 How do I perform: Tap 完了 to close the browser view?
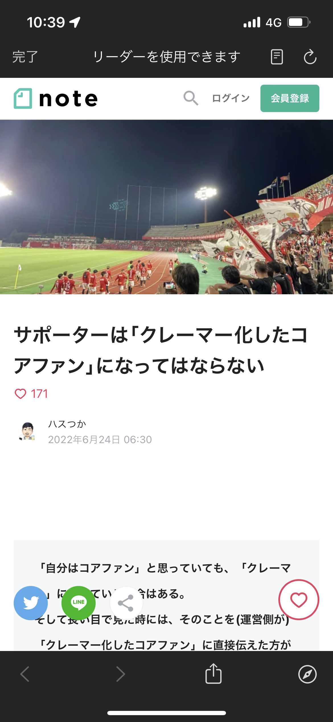click(25, 57)
